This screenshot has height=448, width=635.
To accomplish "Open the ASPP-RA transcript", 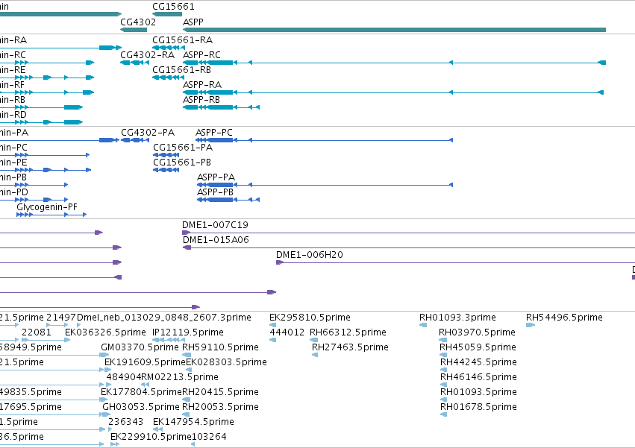I will pyautogui.click(x=393, y=92).
